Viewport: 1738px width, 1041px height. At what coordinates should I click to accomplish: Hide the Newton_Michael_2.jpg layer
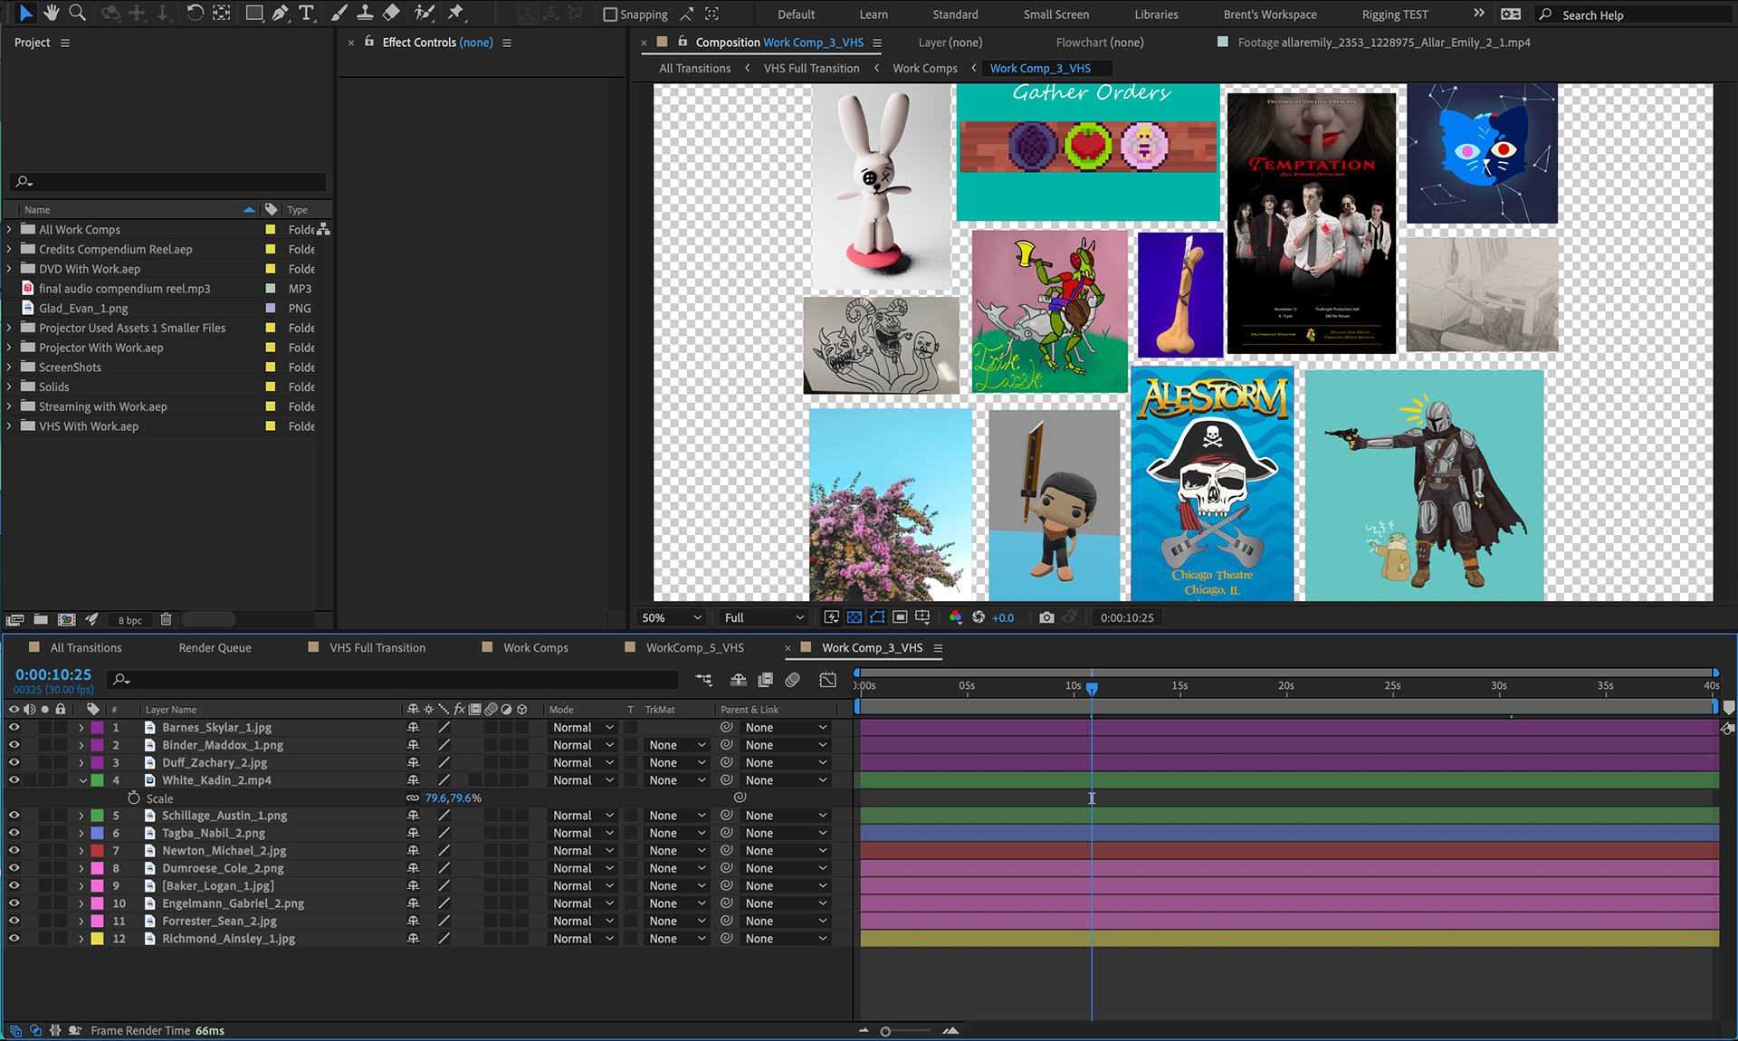[x=14, y=851]
